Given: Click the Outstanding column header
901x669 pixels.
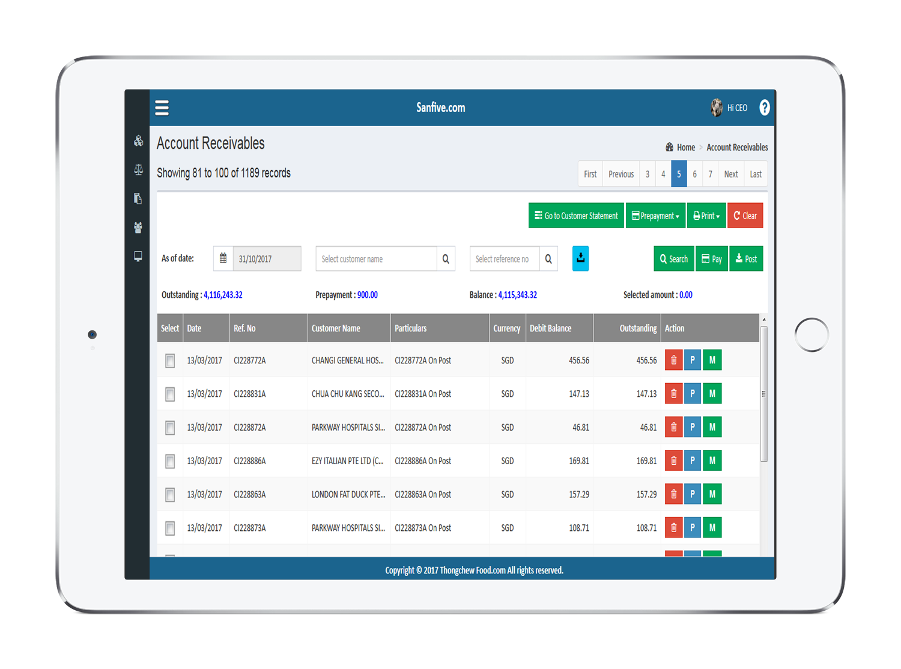Looking at the screenshot, I should point(627,328).
